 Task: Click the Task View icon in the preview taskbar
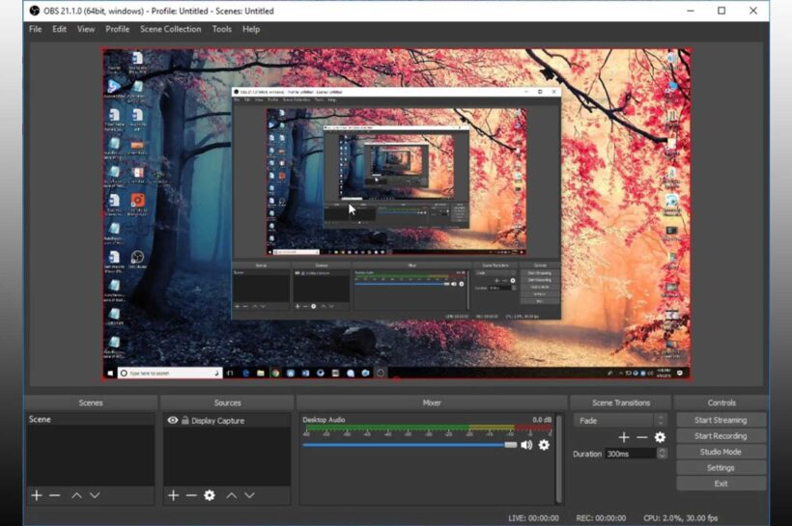[230, 374]
